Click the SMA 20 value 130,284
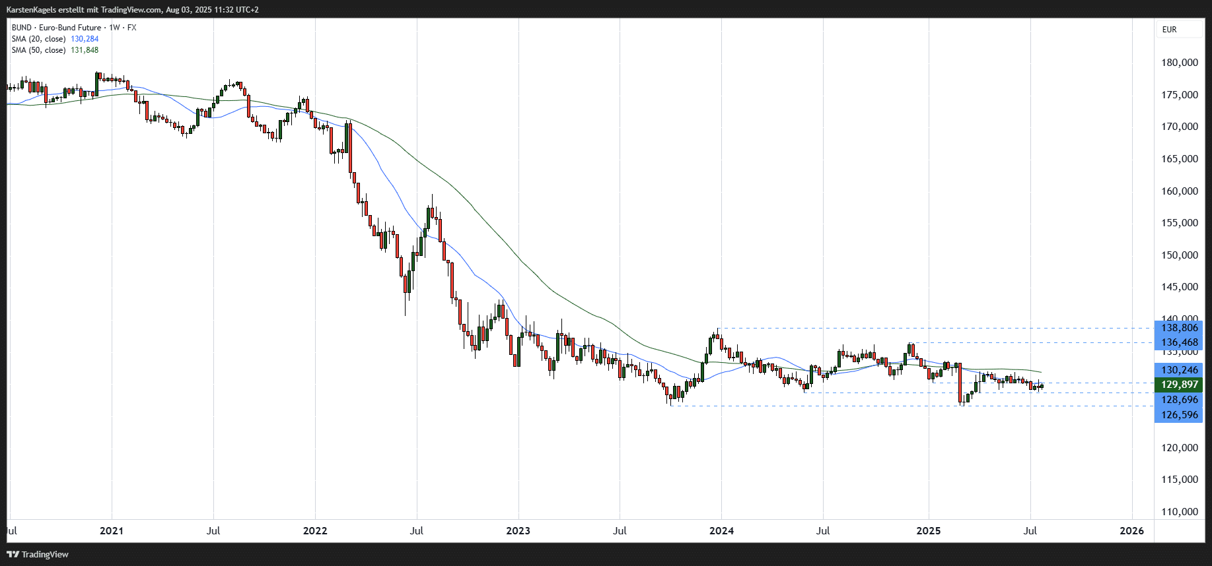The width and height of the screenshot is (1212, 566). click(x=85, y=39)
